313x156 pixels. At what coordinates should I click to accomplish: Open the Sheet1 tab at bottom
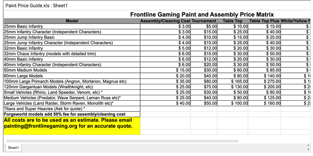click(13, 148)
